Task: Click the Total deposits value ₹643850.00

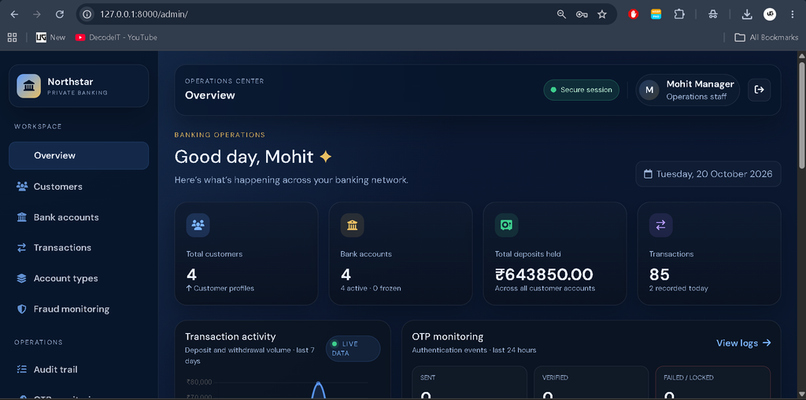Action: (x=544, y=275)
